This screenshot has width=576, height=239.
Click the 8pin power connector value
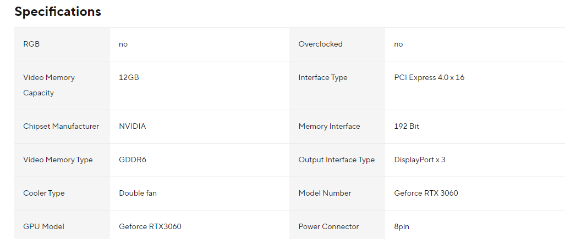pyautogui.click(x=402, y=226)
